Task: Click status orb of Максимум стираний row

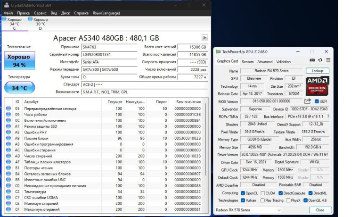Action: 8,209
